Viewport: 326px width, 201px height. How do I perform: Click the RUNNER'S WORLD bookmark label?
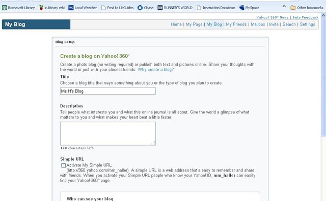pyautogui.click(x=178, y=8)
